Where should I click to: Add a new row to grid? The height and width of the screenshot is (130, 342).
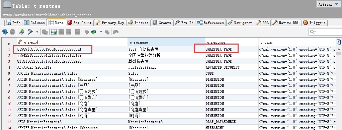point(54,32)
